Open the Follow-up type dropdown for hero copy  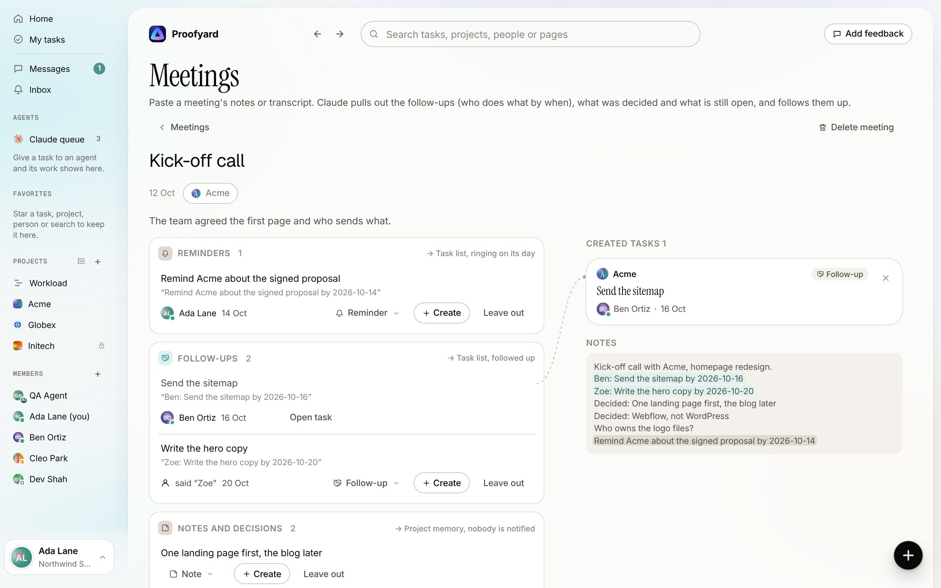click(366, 483)
